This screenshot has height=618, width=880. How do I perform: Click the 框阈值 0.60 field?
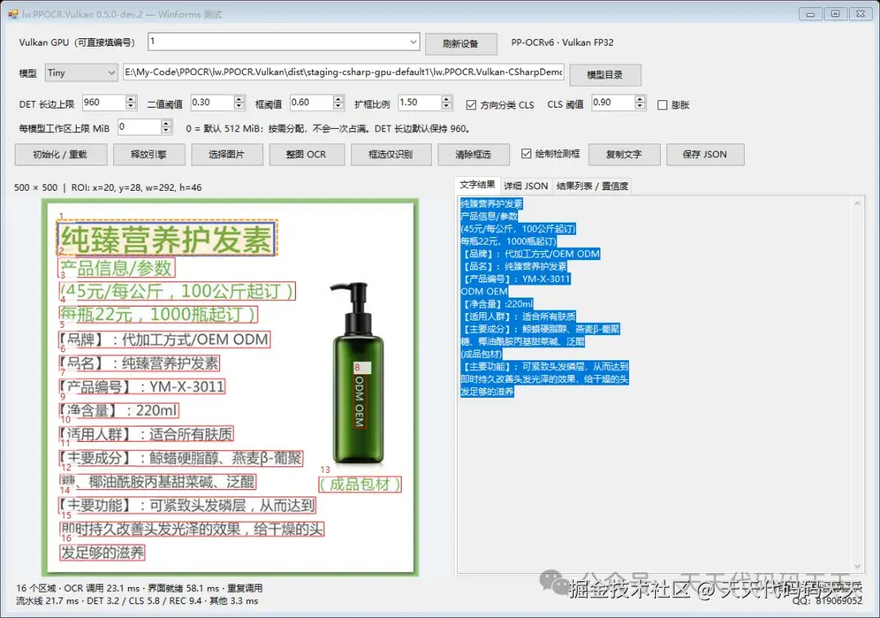point(311,102)
